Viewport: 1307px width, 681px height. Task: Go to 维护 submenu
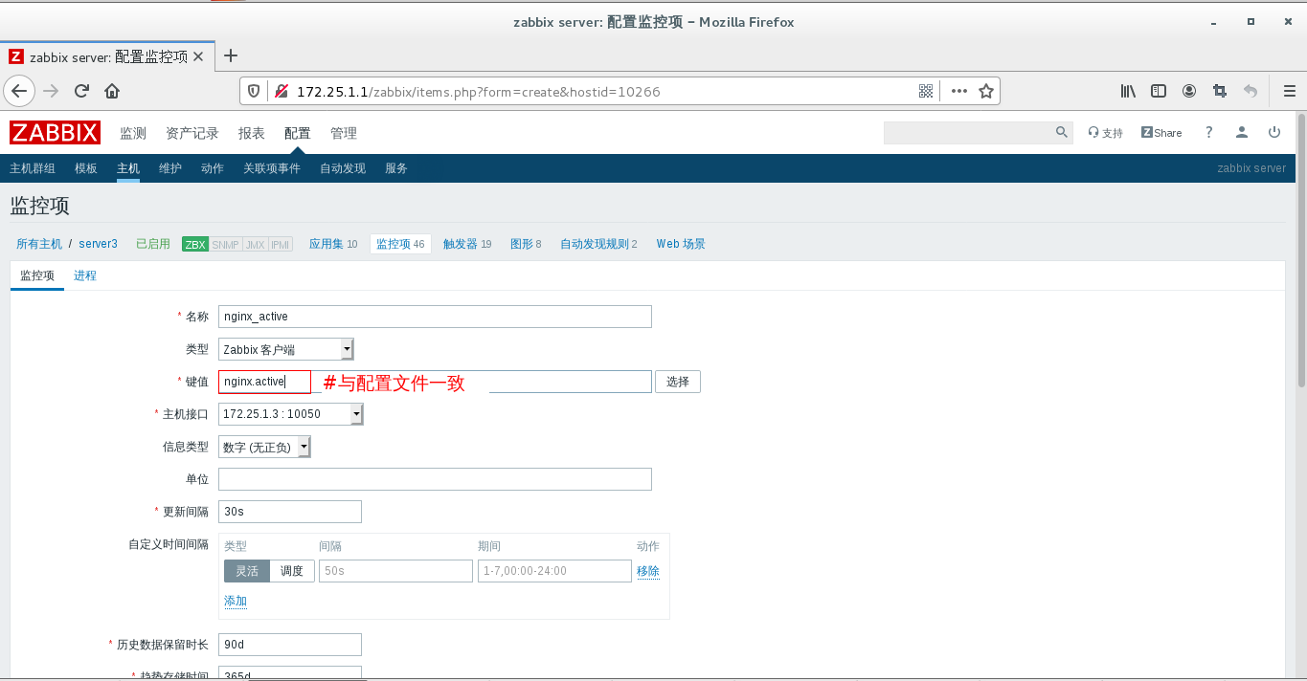click(x=170, y=168)
